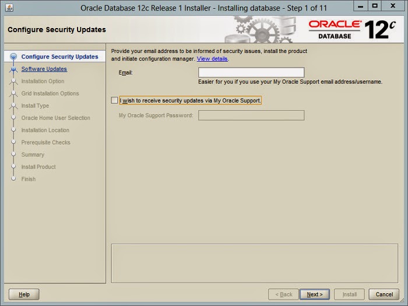Click the Summary step text
Image resolution: width=408 pixels, height=306 pixels.
[x=33, y=154]
